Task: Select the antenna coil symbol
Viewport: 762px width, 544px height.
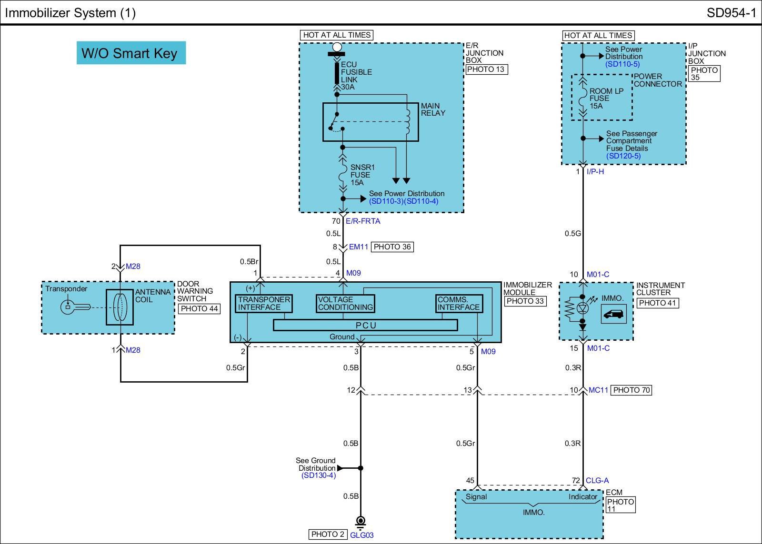Action: pyautogui.click(x=120, y=307)
